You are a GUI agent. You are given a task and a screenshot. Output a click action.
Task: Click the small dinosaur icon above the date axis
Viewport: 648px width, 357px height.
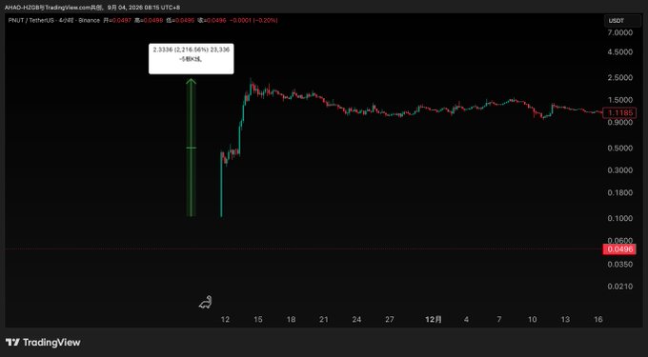pos(206,303)
